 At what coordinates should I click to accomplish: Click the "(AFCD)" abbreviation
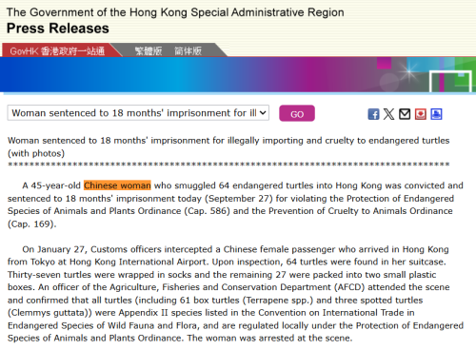(349, 287)
